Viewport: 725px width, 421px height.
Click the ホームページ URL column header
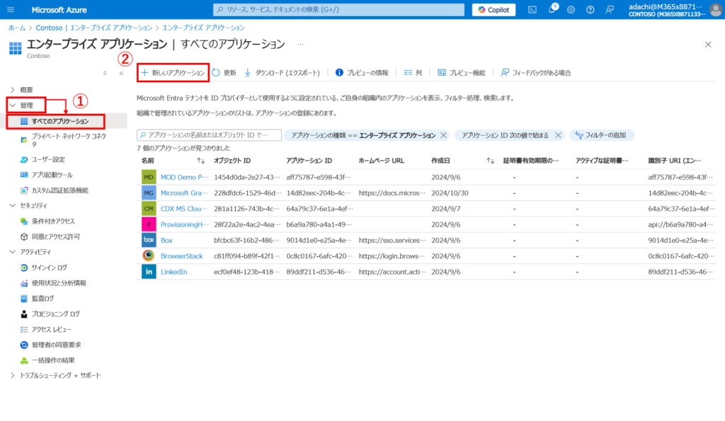(382, 161)
